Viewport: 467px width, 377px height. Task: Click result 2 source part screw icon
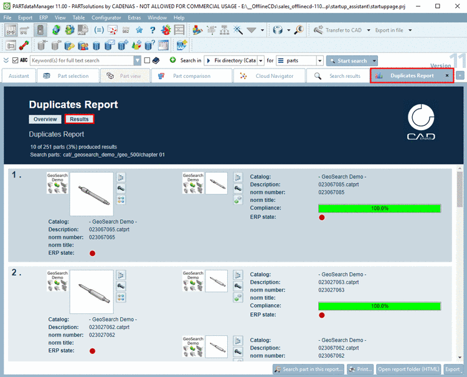(x=121, y=286)
